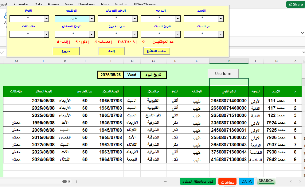Click the green Share button
Viewport: 305px width, 187px height.
[296, 4]
